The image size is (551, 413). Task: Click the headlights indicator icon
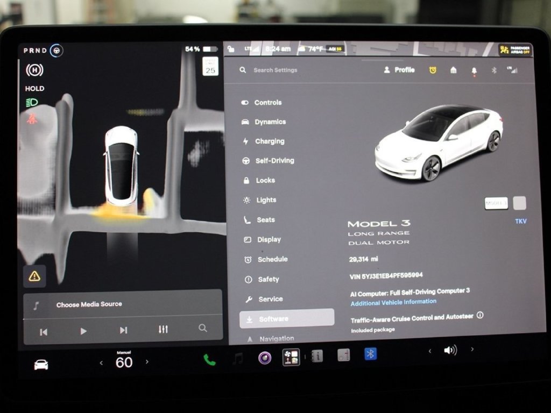pyautogui.click(x=32, y=103)
